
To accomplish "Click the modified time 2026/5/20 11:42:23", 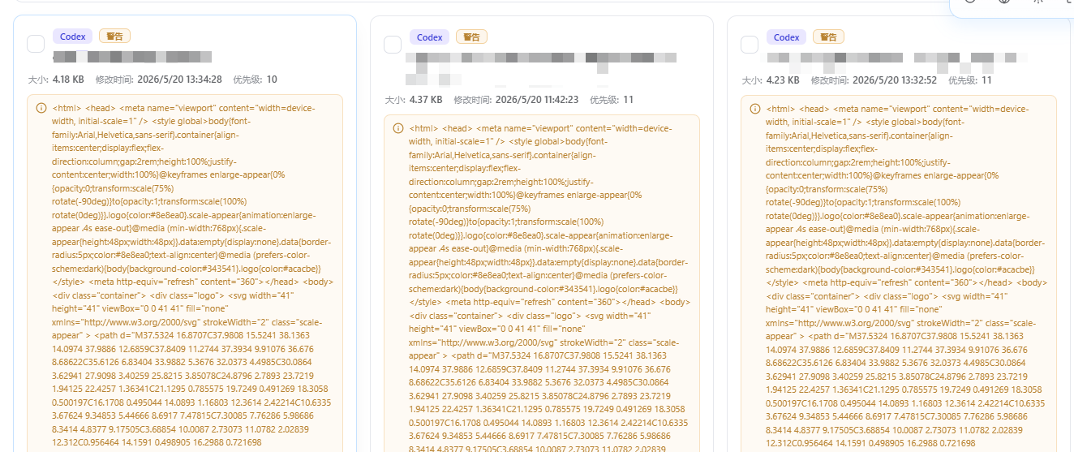I will pyautogui.click(x=537, y=100).
